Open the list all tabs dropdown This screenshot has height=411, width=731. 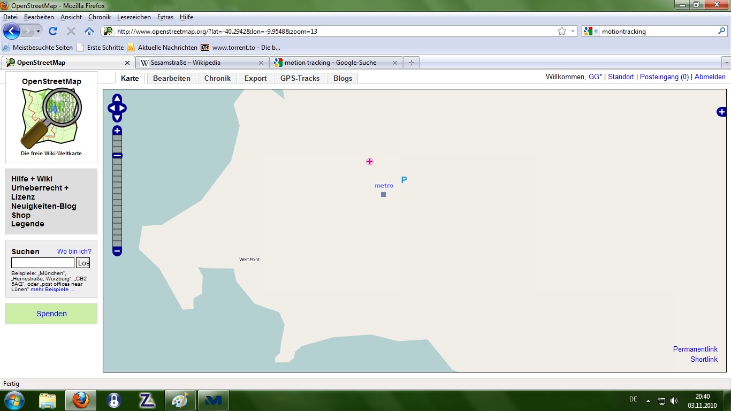tap(726, 63)
